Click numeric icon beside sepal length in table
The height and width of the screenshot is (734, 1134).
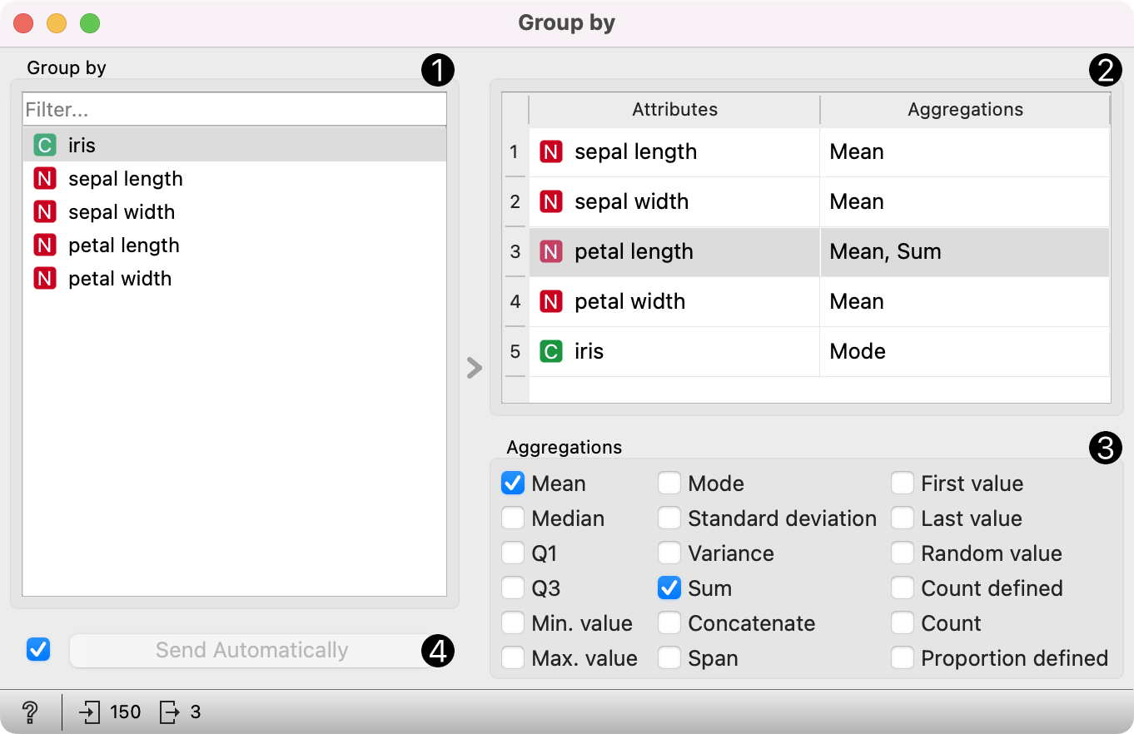550,152
